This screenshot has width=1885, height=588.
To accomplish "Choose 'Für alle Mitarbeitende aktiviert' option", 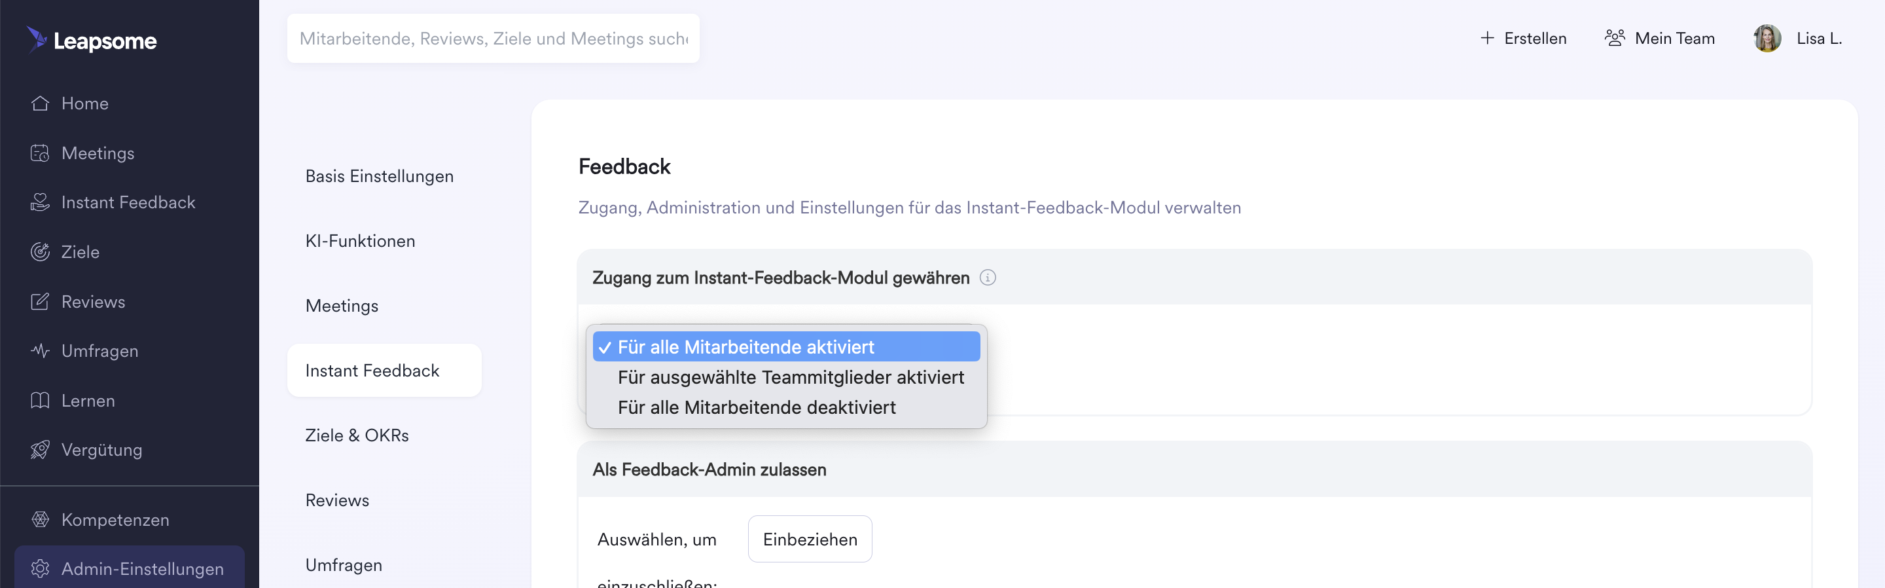I will (786, 346).
